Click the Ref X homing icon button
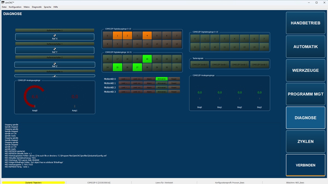The image size is (328, 184). point(55,37)
